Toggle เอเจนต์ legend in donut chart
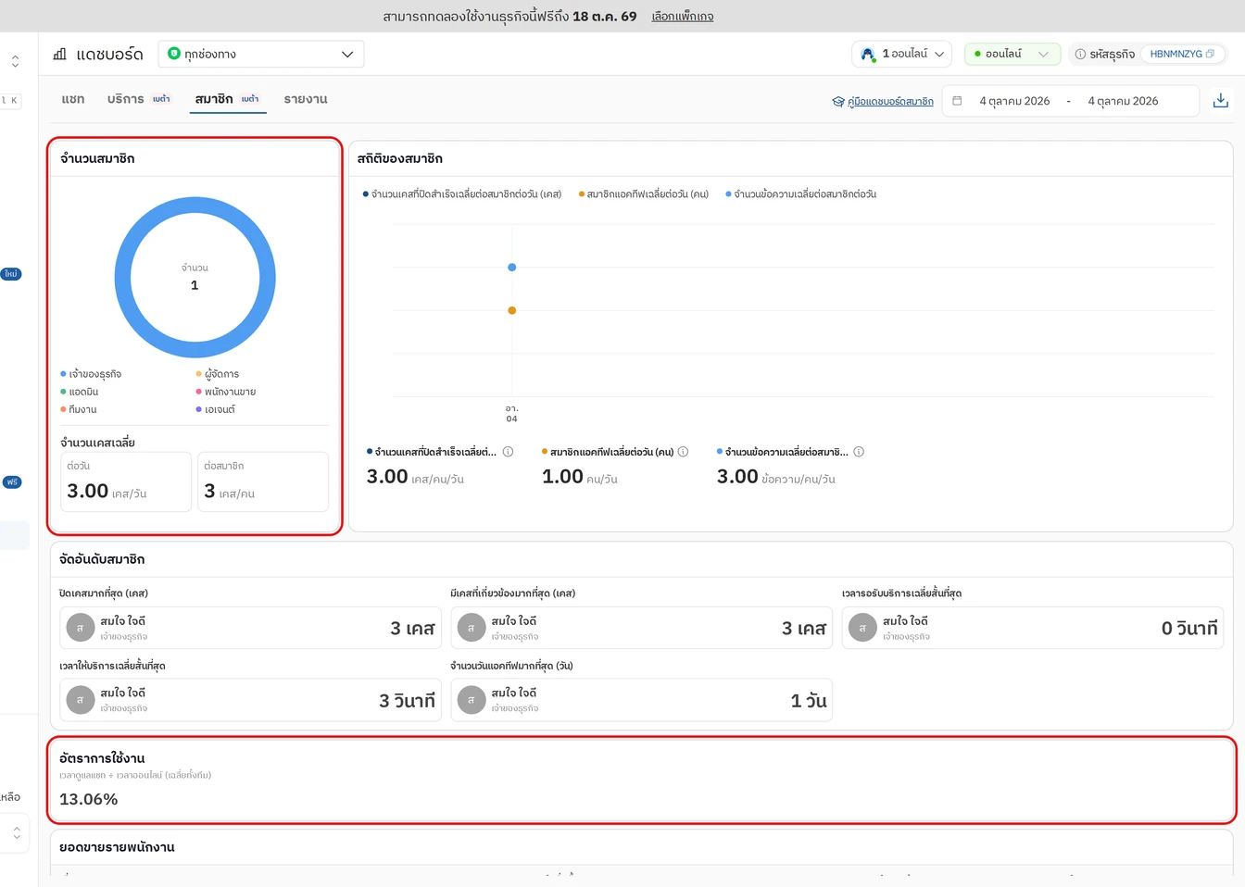Image resolution: width=1245 pixels, height=887 pixels. point(216,409)
